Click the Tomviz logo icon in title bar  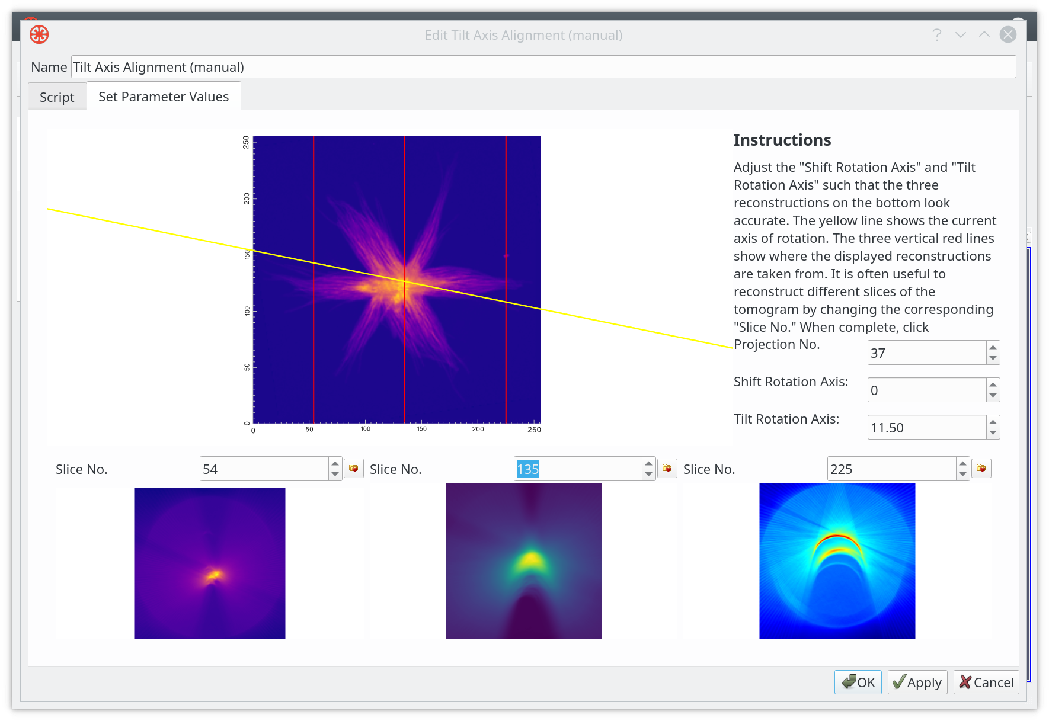pyautogui.click(x=39, y=34)
